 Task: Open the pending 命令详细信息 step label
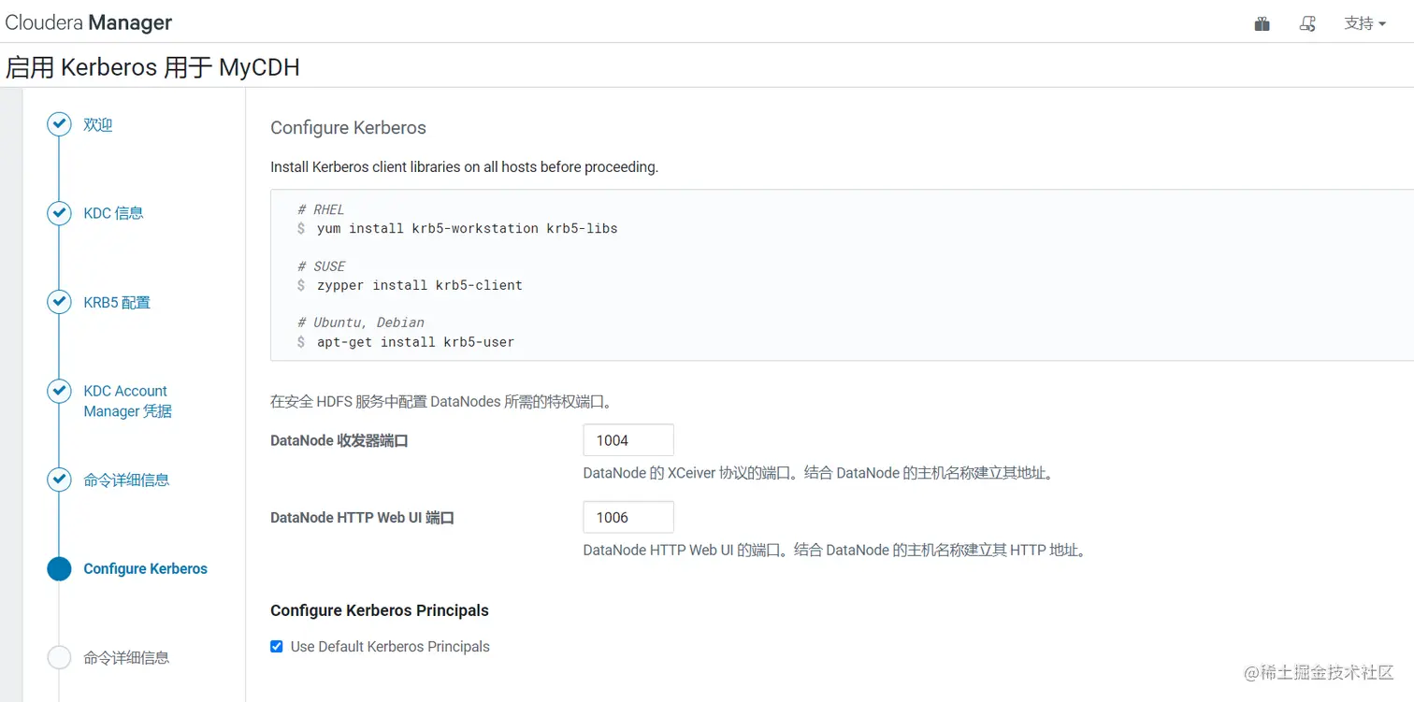pos(126,658)
